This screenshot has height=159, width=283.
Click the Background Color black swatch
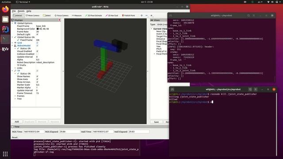tap(38, 29)
